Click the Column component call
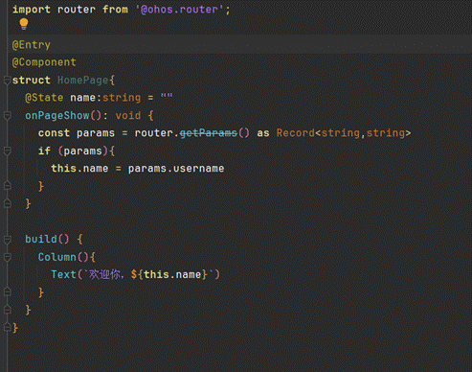 tap(57, 257)
